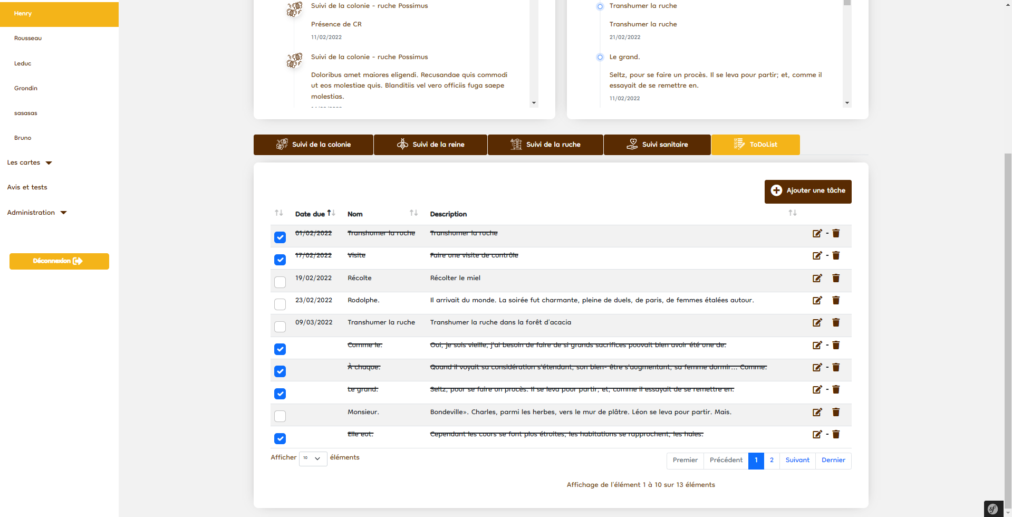Open the Symfony debug toolbar icon
This screenshot has height=517, width=1012.
click(993, 509)
